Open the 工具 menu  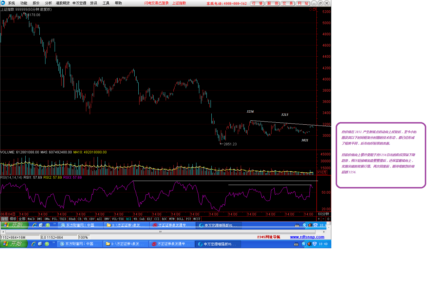[x=106, y=3]
